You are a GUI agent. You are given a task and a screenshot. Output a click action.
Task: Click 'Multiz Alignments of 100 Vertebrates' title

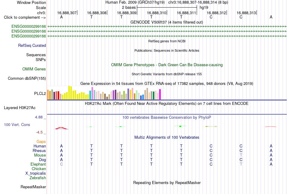click(x=167, y=137)
